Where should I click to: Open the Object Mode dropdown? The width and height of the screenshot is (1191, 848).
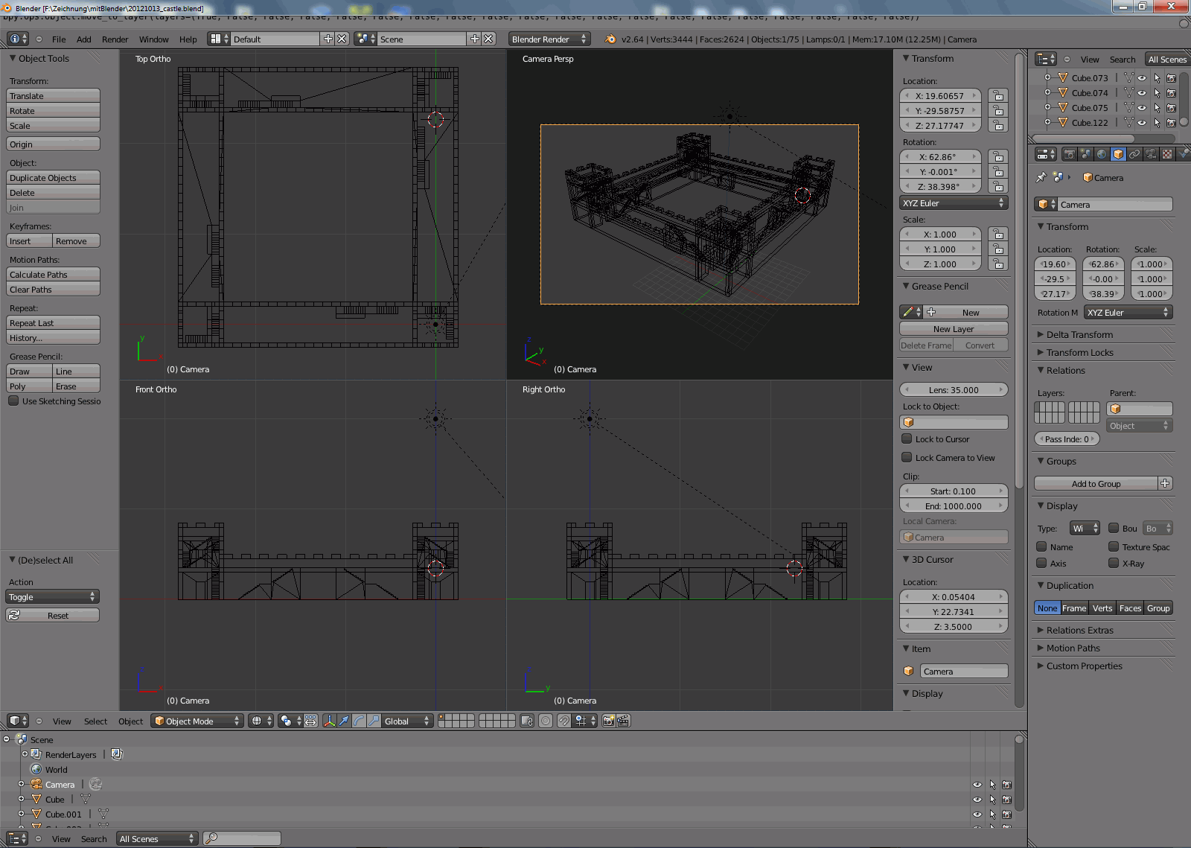[x=197, y=721]
